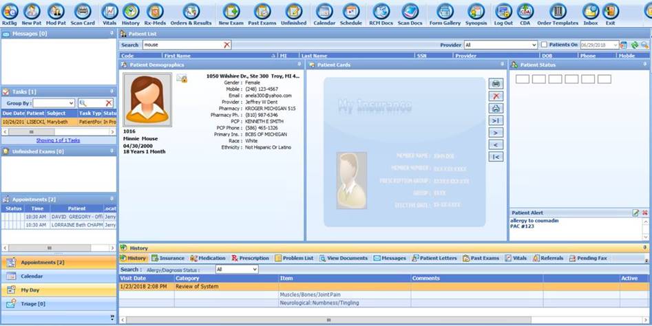Toggle the Patients On checkbox
The height and width of the screenshot is (326, 652).
pyautogui.click(x=544, y=45)
